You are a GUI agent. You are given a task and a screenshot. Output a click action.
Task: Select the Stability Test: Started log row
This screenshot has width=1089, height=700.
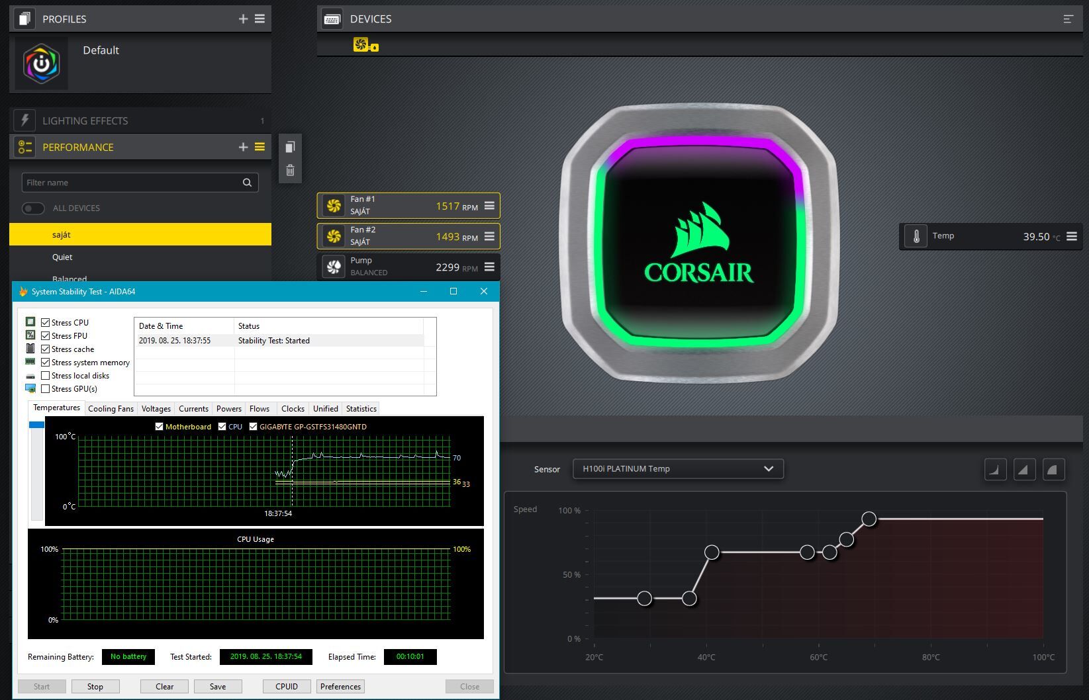tap(279, 340)
